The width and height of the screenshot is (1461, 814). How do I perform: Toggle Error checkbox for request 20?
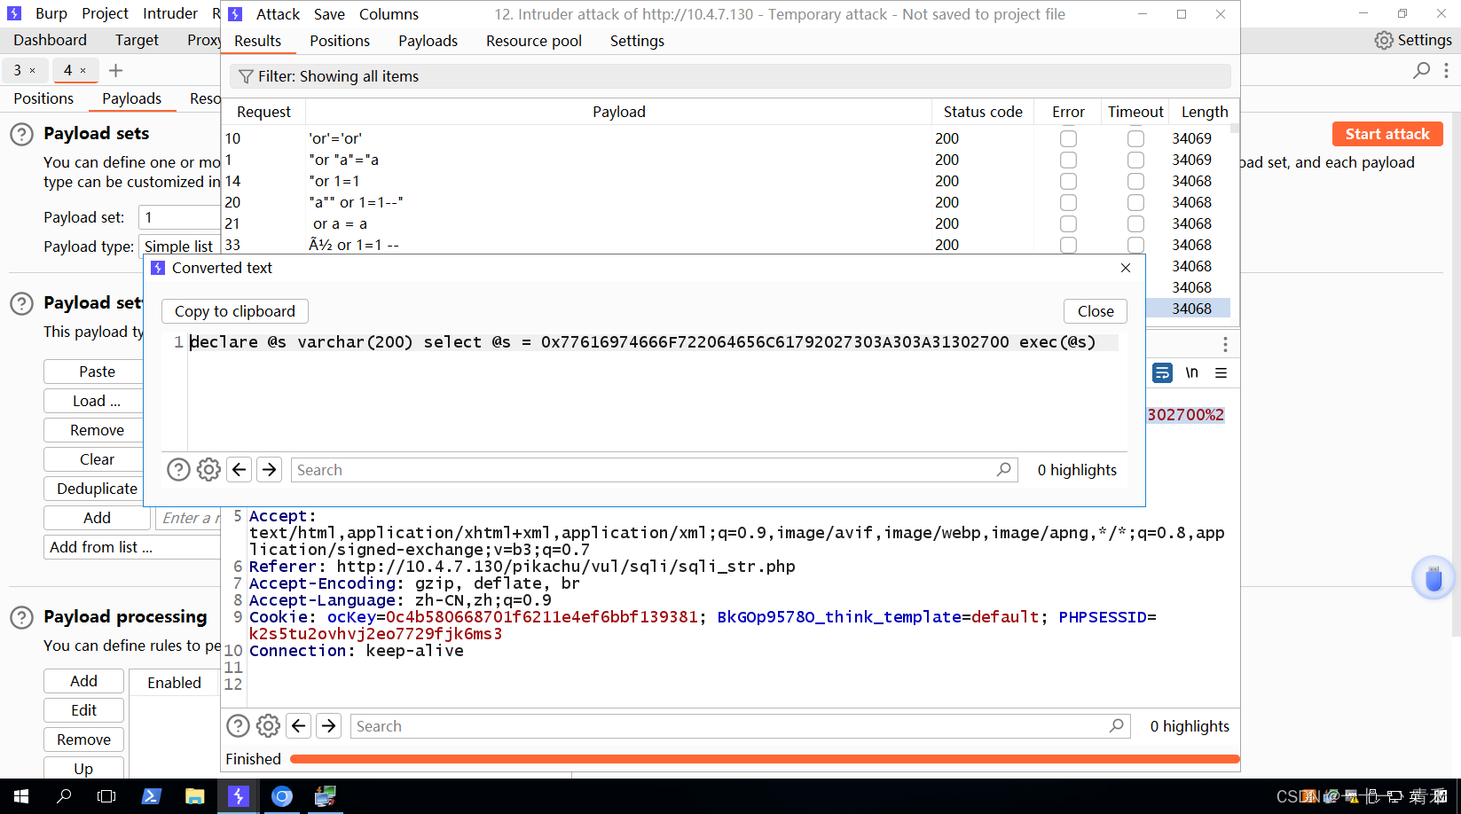(x=1068, y=202)
